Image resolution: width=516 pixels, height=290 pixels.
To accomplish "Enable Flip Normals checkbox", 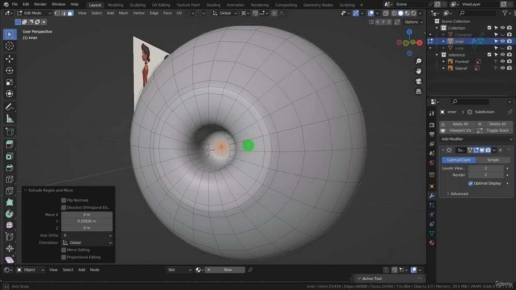I will pos(63,200).
